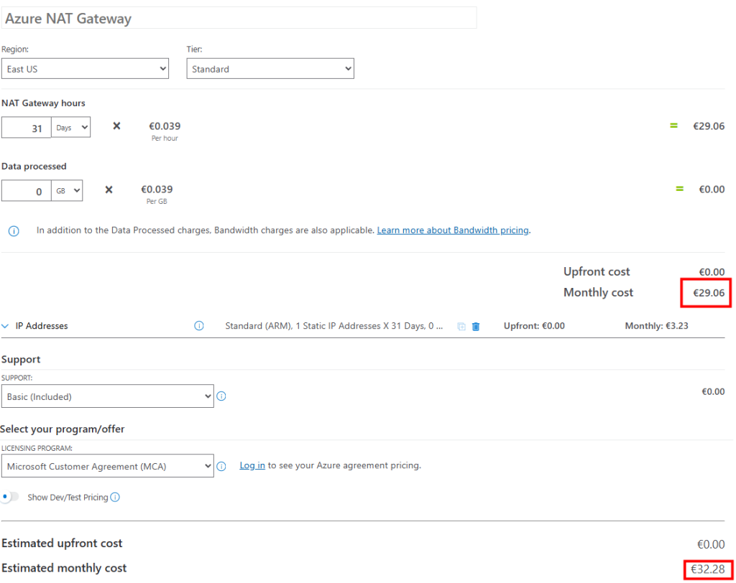Open the Days unit dropdown for gateway hours
This screenshot has width=736, height=583.
click(x=71, y=127)
